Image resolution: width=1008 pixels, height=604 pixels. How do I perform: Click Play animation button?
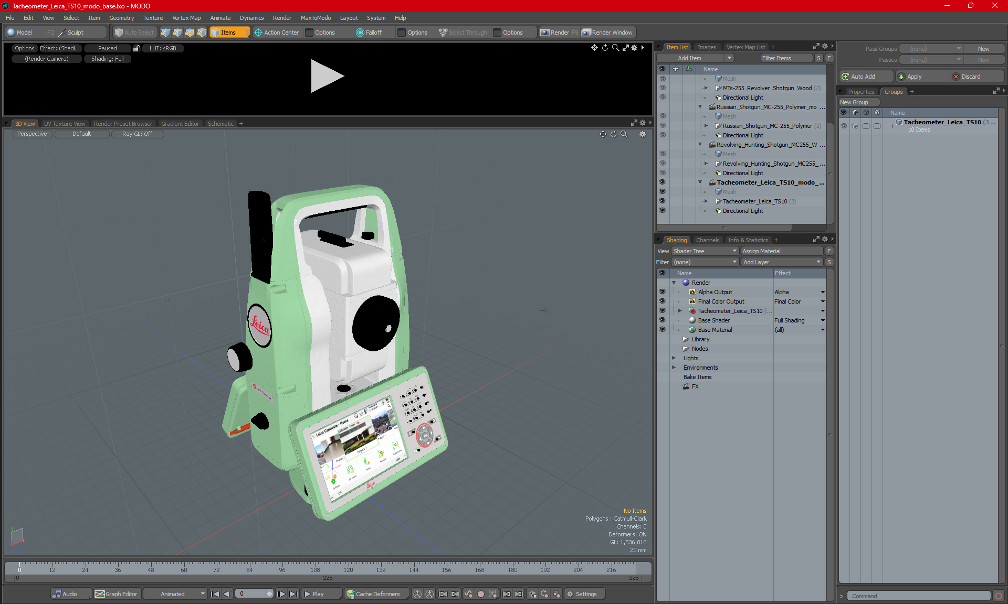coord(321,594)
